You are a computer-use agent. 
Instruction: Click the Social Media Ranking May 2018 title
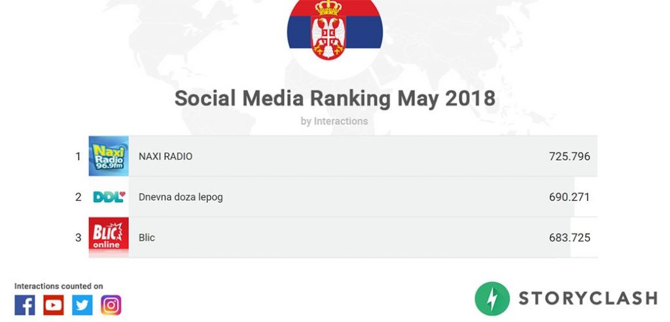335,98
